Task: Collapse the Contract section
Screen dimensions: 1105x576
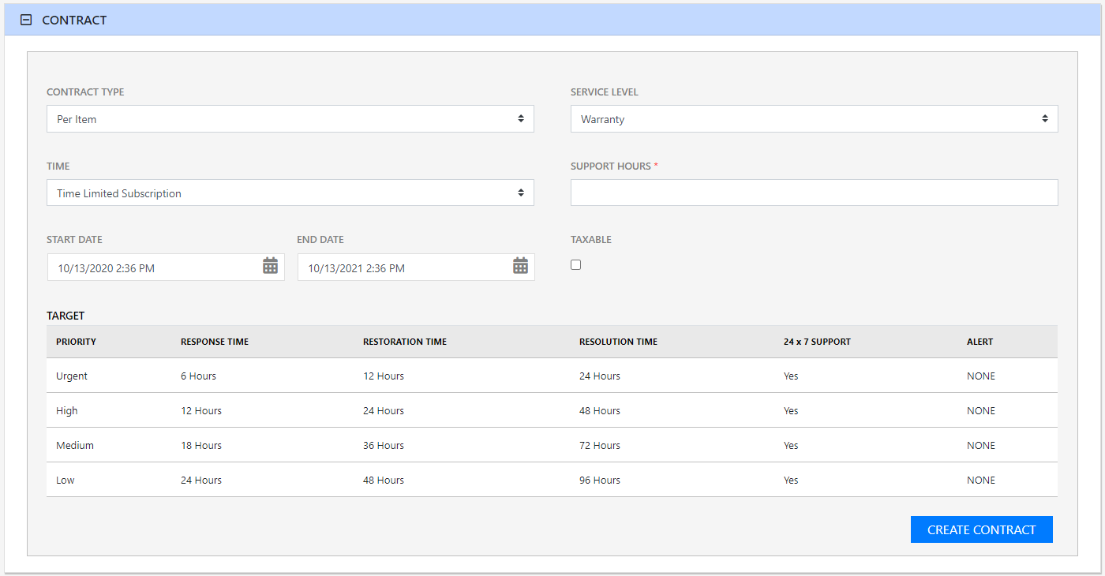Action: (x=26, y=21)
